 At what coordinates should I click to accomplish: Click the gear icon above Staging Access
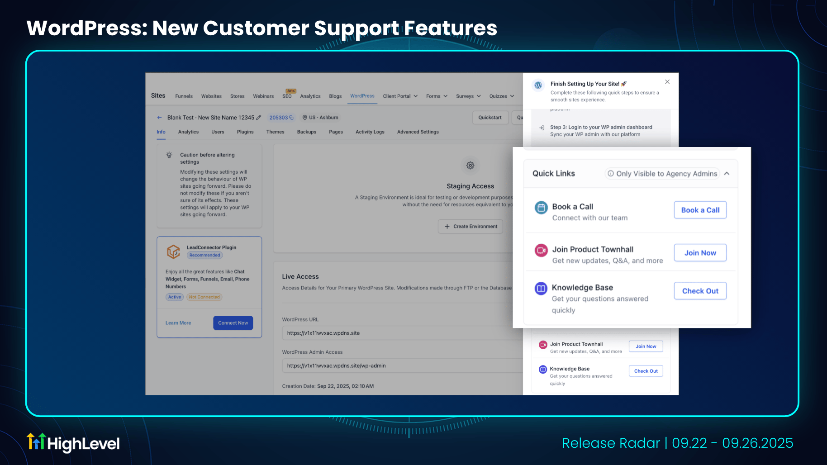point(471,166)
